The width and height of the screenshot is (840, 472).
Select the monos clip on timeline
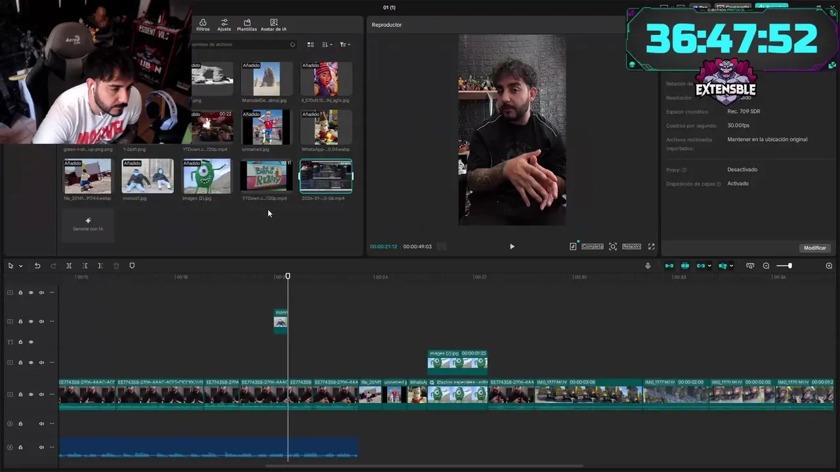coord(280,321)
